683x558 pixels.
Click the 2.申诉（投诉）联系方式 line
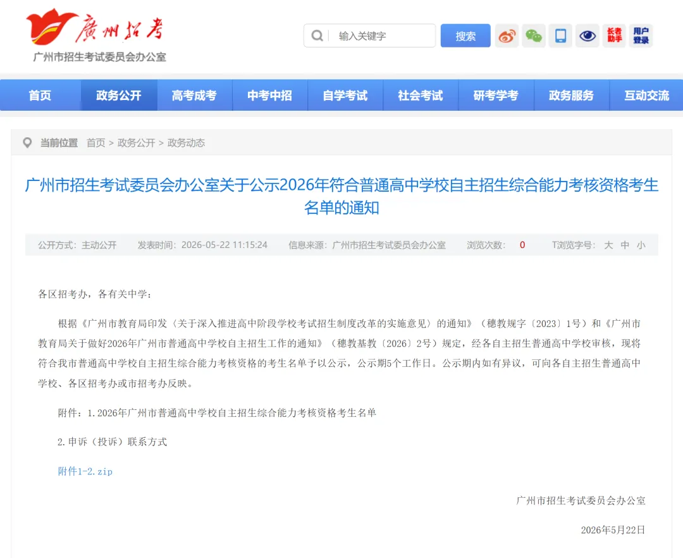tap(113, 442)
